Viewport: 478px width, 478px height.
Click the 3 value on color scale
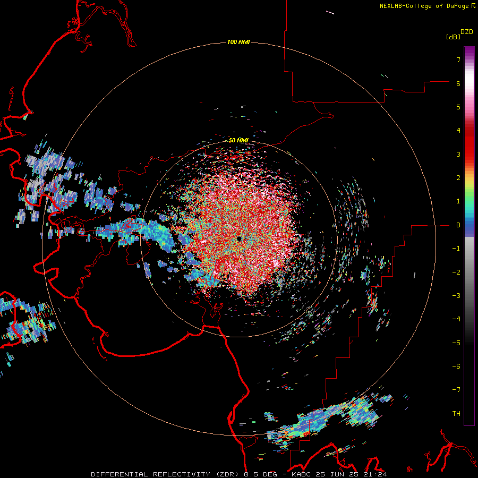[x=458, y=154]
